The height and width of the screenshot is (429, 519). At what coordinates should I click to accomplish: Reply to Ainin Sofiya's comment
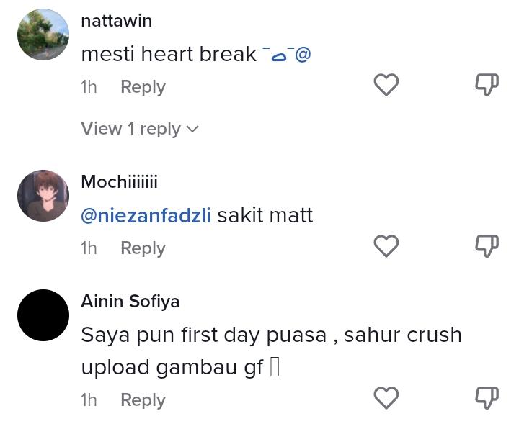tap(143, 400)
